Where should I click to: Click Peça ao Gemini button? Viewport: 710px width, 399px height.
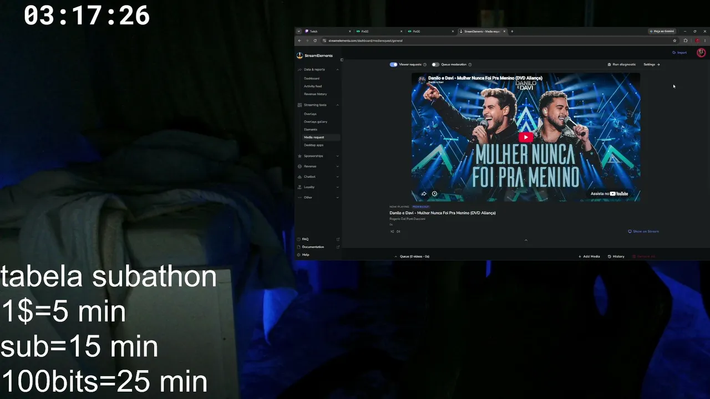coord(662,31)
